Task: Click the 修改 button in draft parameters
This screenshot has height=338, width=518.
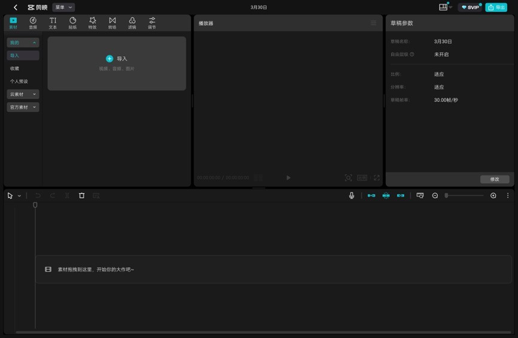Action: 494,179
